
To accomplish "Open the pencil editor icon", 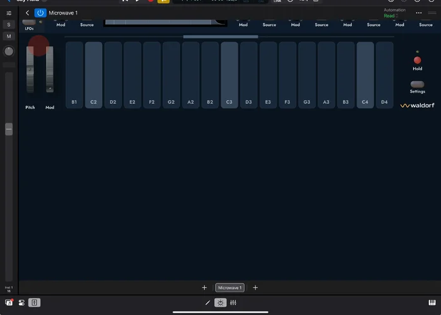I will pos(207,303).
